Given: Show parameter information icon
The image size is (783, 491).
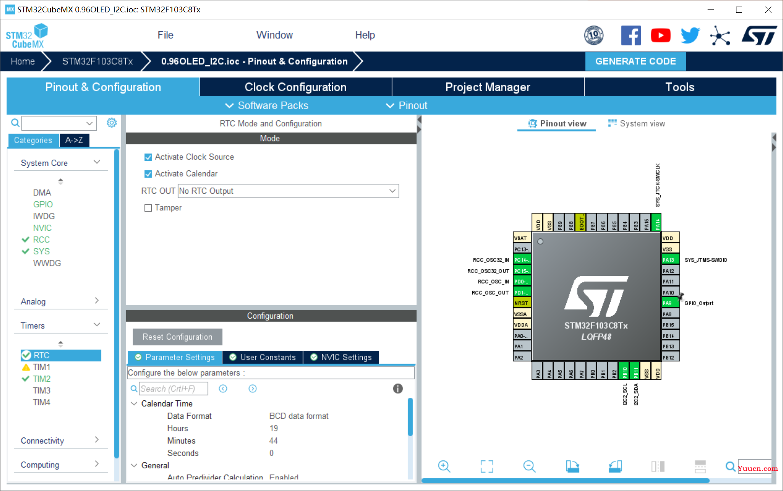Looking at the screenshot, I should coord(398,388).
